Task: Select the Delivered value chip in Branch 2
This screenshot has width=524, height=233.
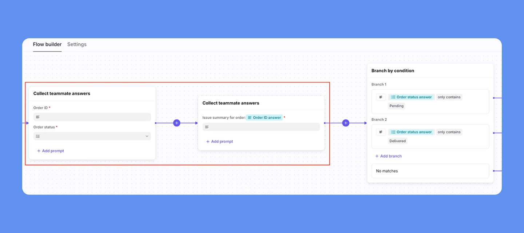Action: [x=397, y=141]
